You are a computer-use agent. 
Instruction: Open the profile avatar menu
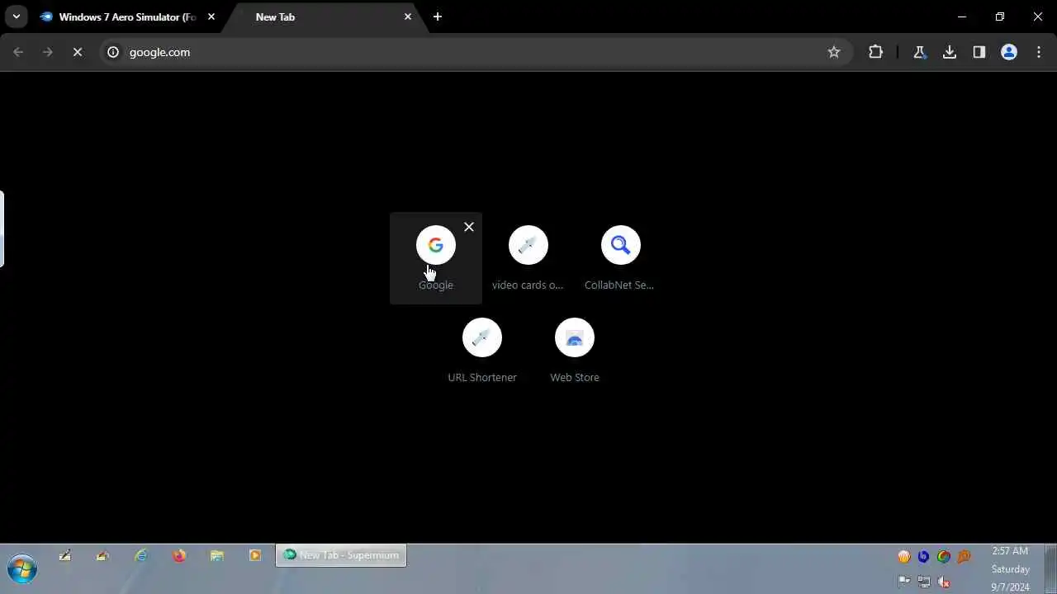[1009, 52]
